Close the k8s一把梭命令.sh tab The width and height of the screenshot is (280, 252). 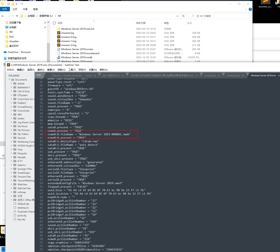tap(122, 75)
